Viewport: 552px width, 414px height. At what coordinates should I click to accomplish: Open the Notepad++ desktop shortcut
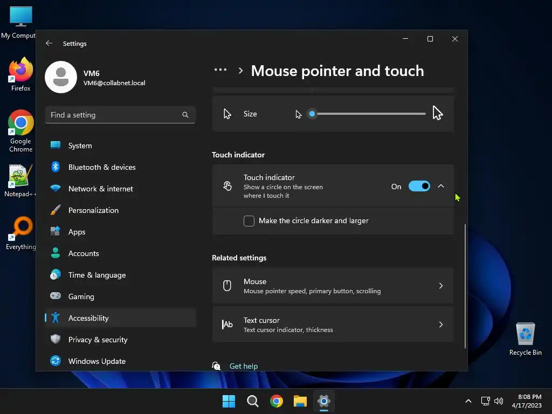20,181
